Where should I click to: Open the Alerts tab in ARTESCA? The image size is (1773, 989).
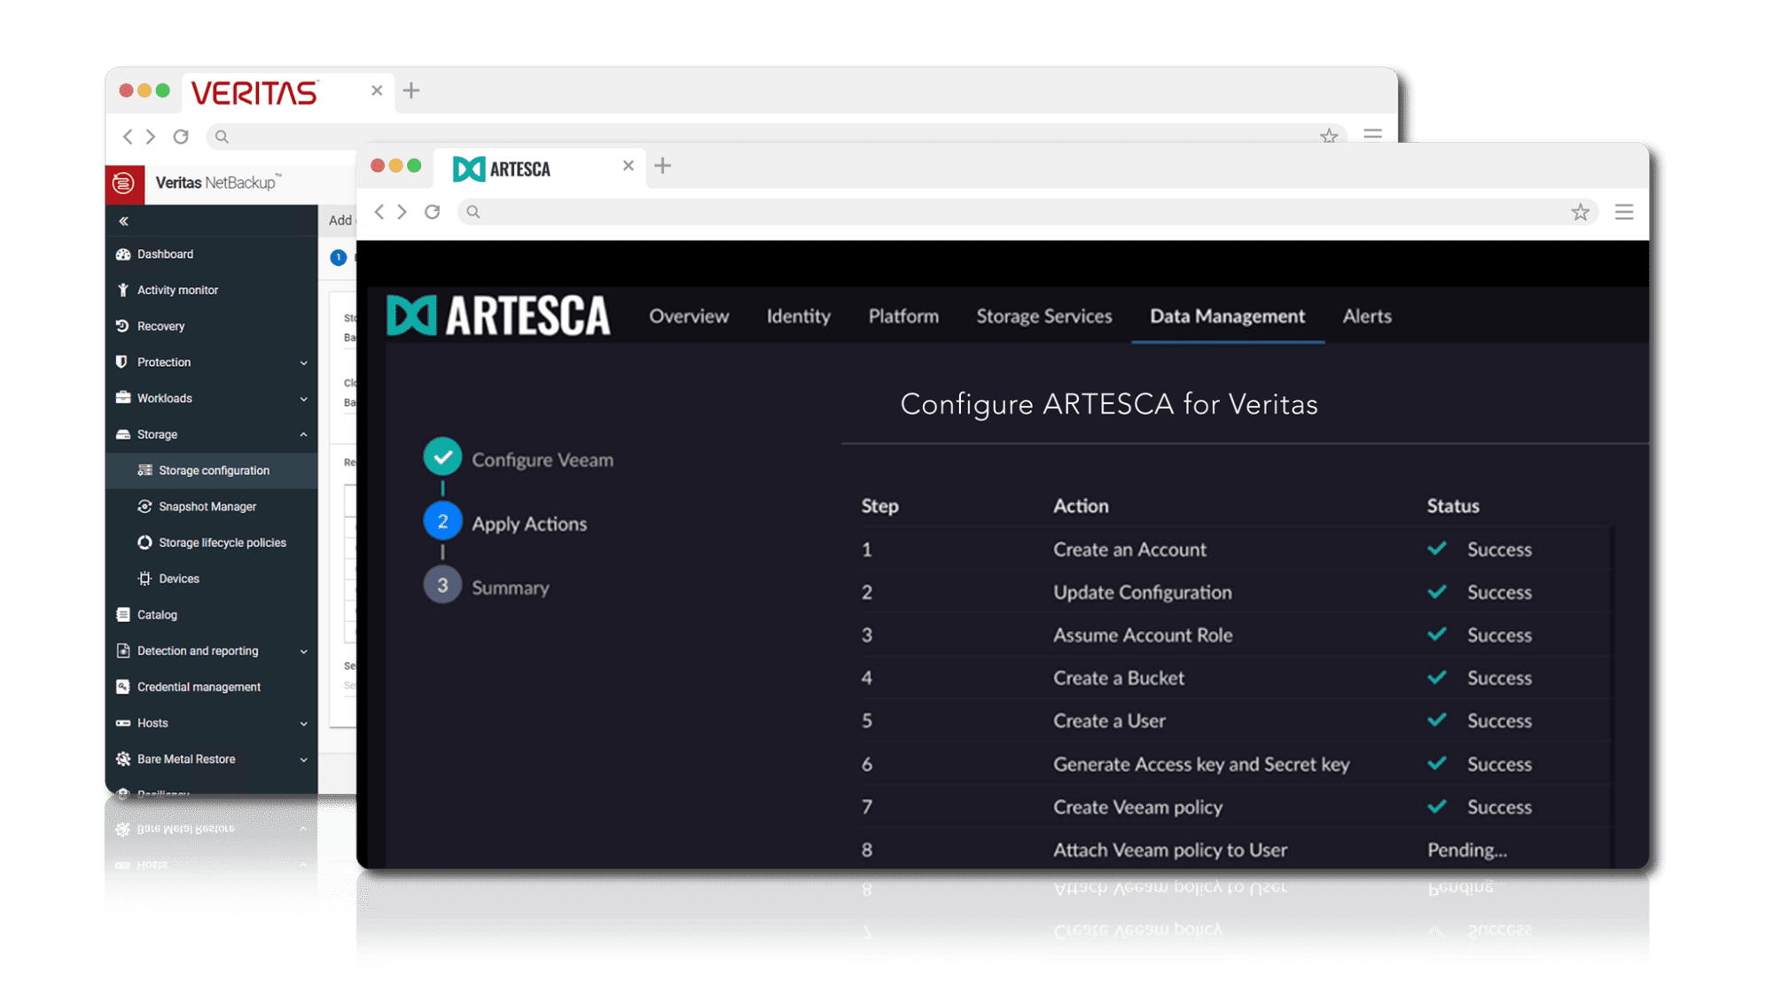point(1366,316)
